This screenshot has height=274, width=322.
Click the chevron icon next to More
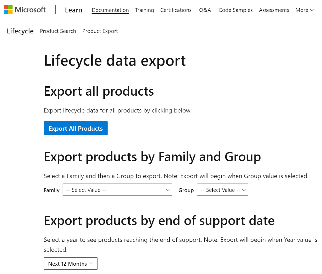pyautogui.click(x=312, y=10)
